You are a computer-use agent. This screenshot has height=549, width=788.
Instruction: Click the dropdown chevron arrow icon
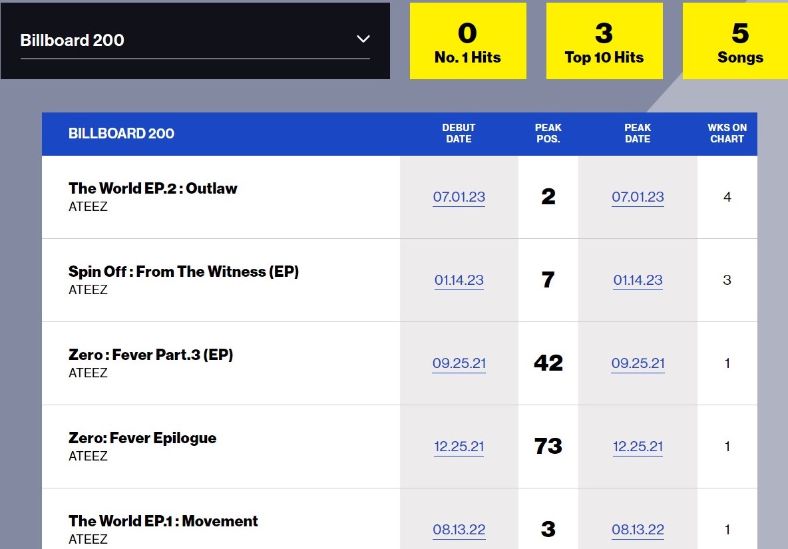363,39
